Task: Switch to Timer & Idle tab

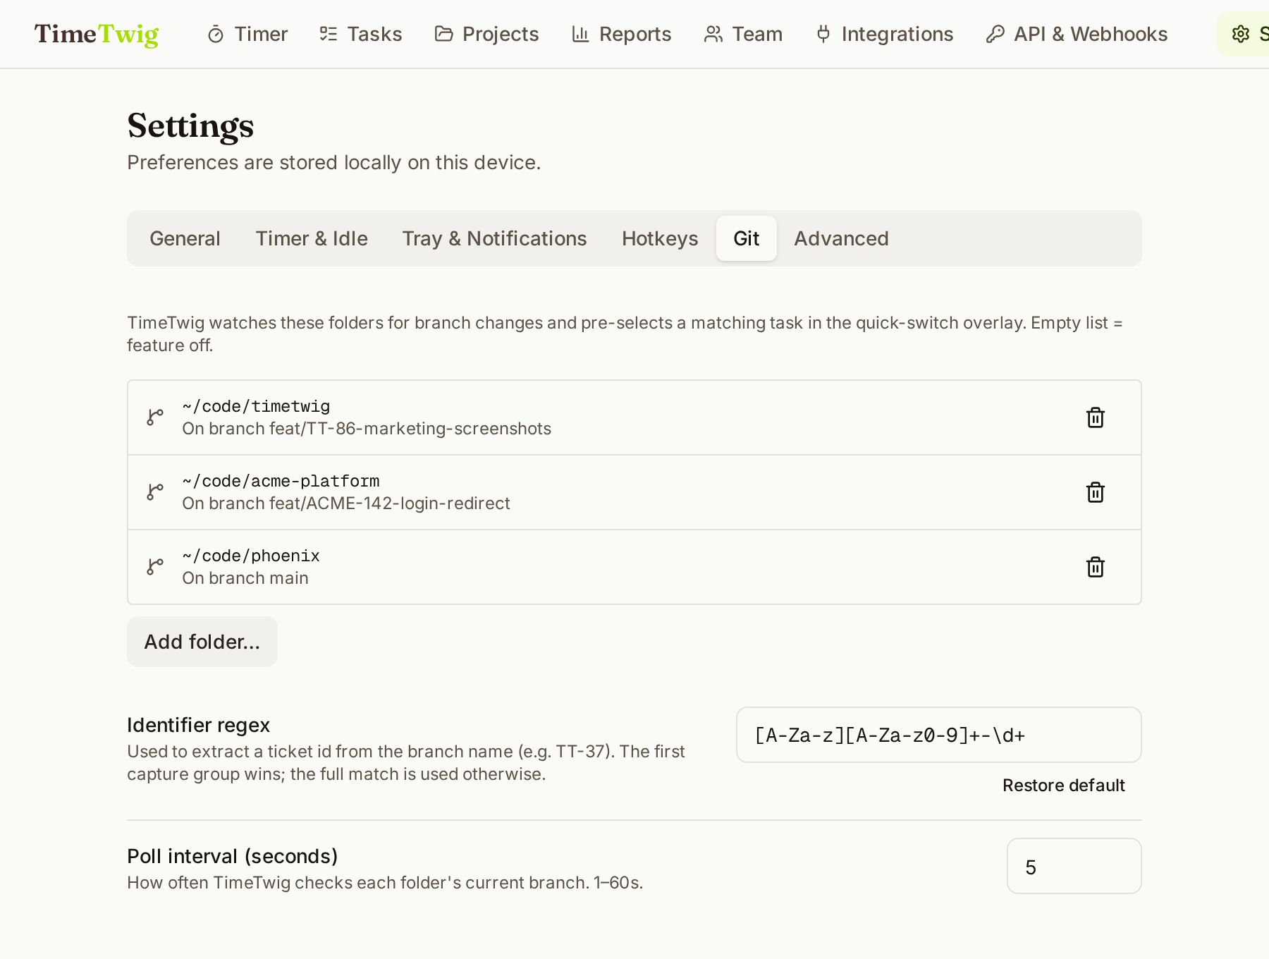Action: click(312, 238)
